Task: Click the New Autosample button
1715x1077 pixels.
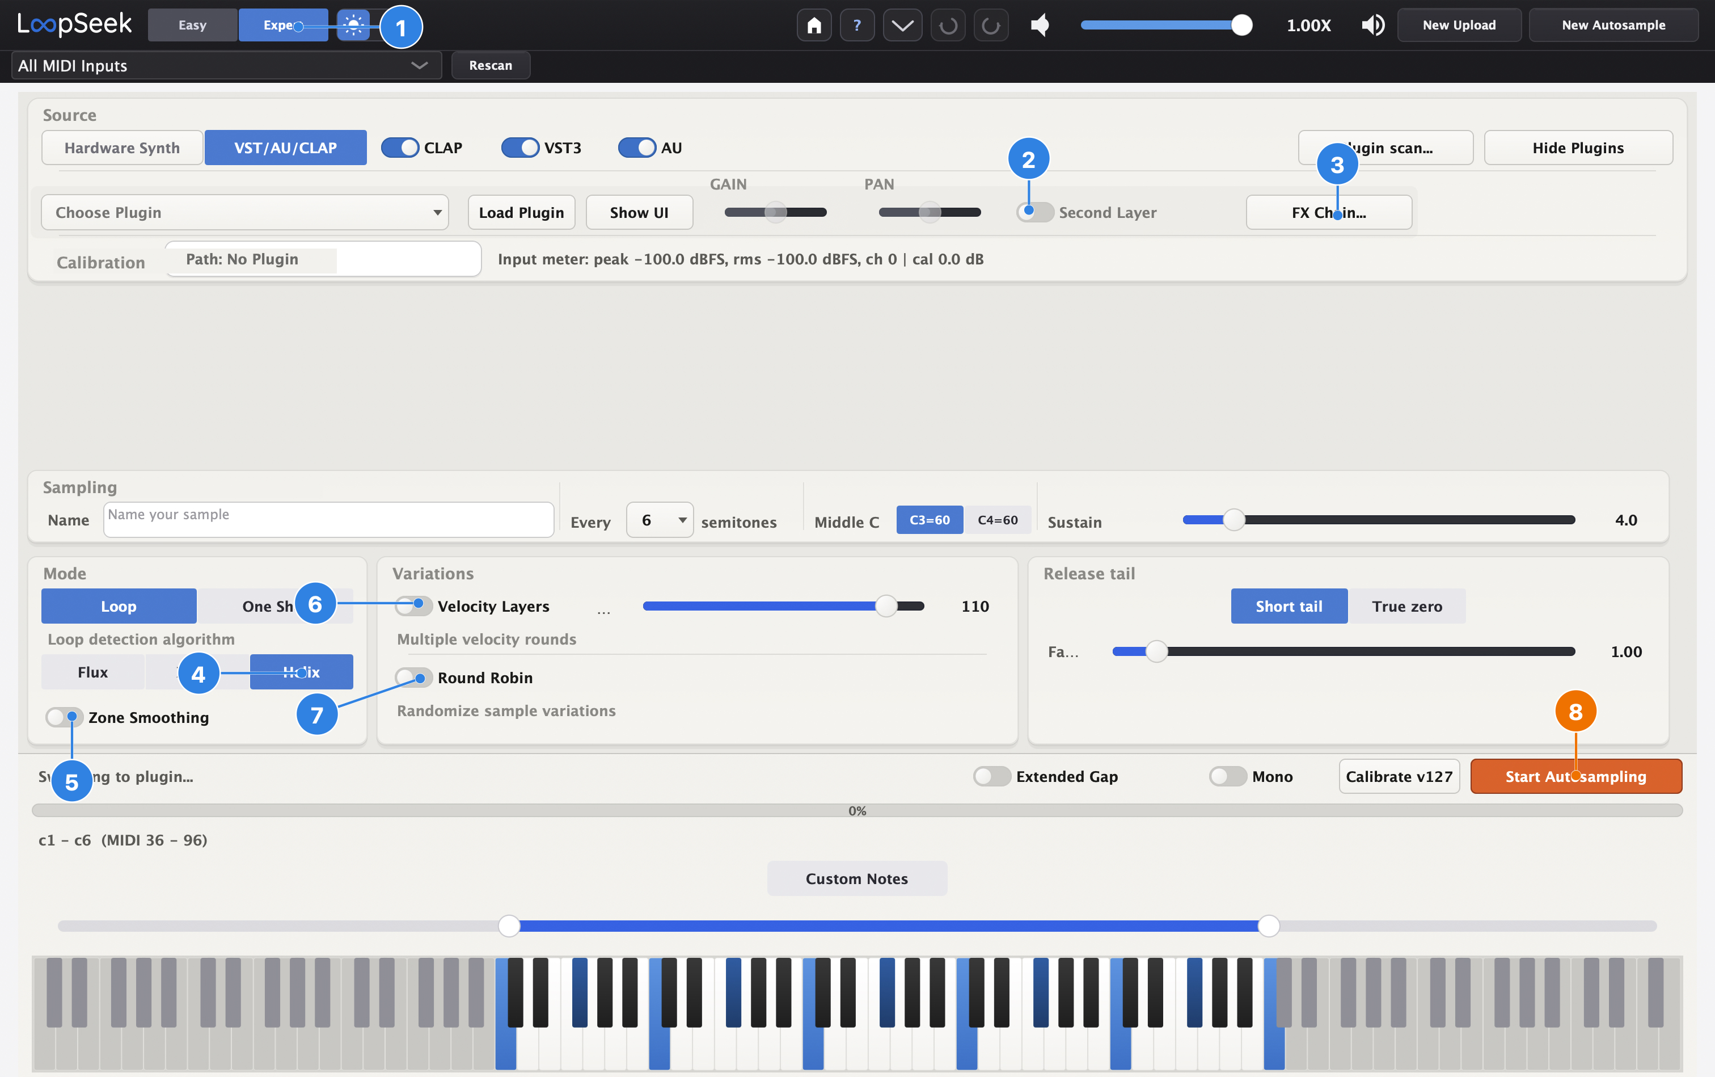Action: click(1613, 26)
